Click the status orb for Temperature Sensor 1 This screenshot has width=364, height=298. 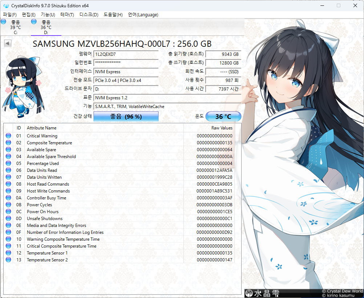point(8,253)
